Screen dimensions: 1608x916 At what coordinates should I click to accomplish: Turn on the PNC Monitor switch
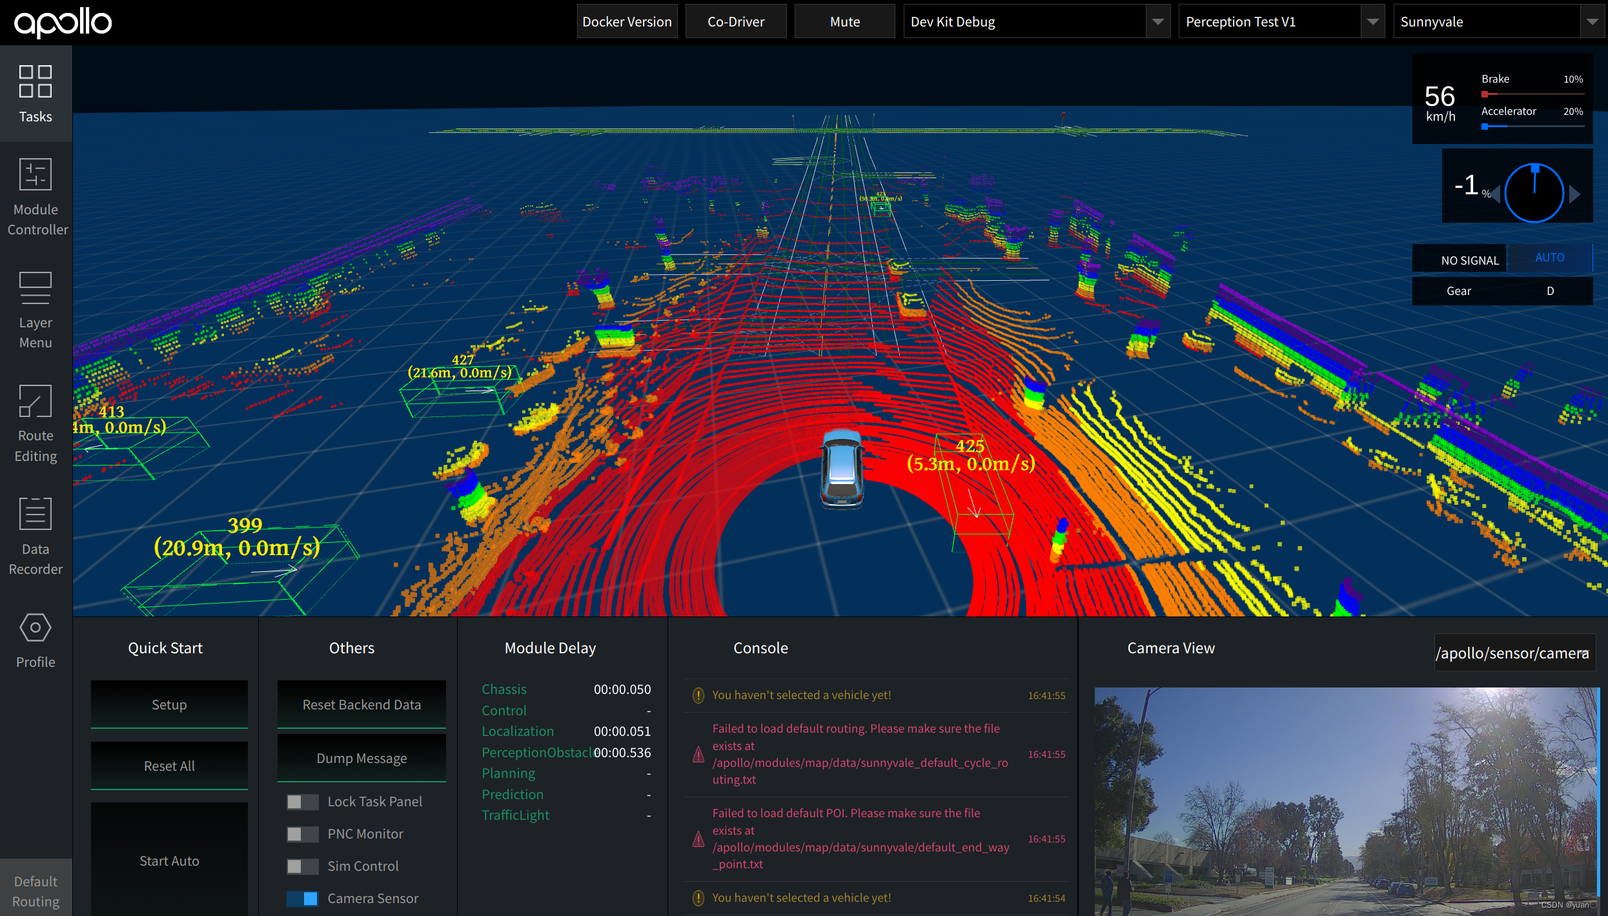[x=302, y=834]
